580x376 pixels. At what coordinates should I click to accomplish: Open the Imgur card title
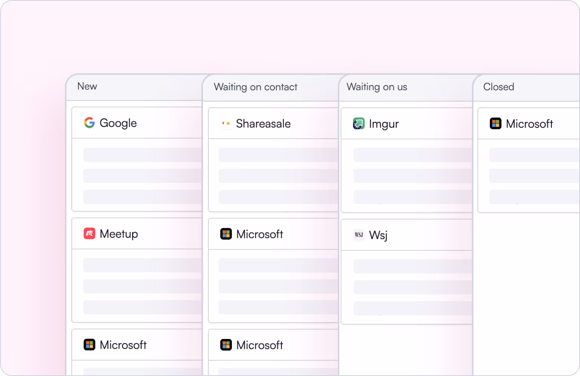pos(384,124)
